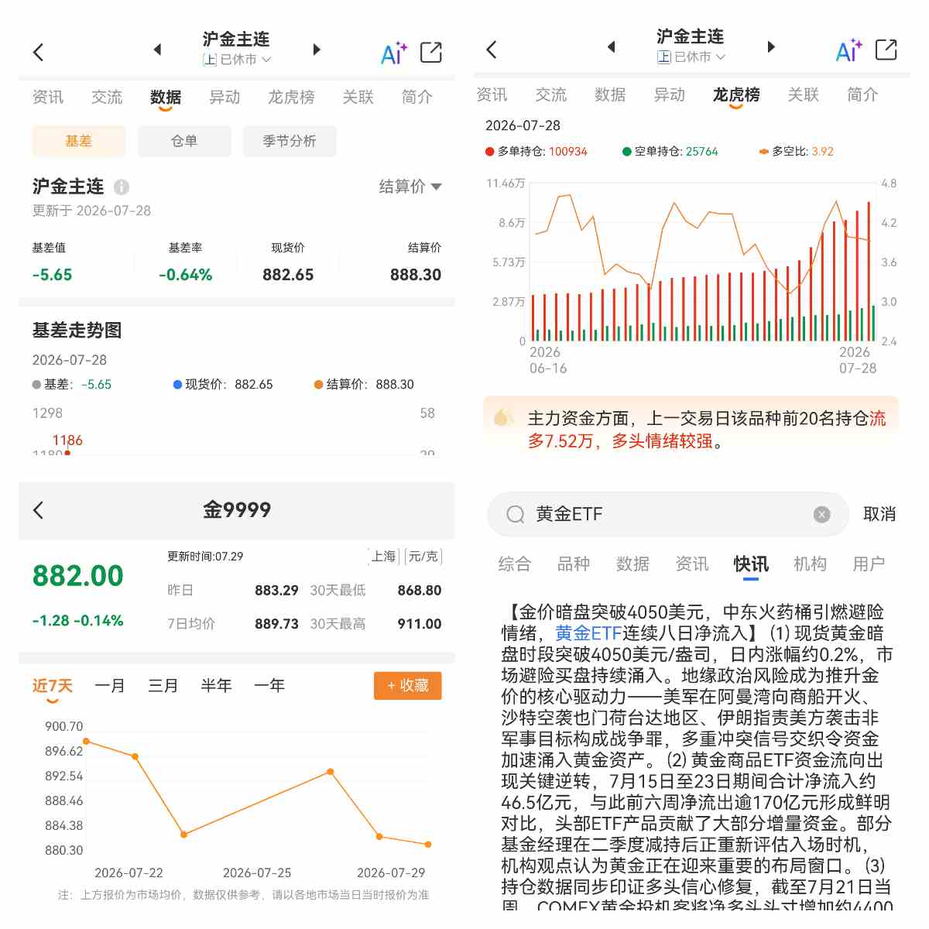Select 一年 time range
Viewport: 929px width, 929px height.
pos(269,686)
